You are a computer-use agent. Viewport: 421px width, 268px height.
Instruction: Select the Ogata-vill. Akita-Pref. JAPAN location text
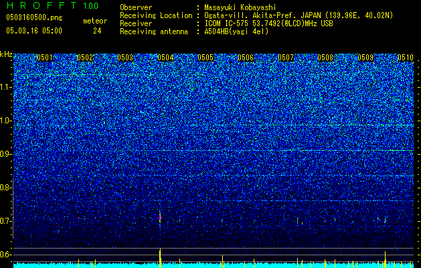299,15
